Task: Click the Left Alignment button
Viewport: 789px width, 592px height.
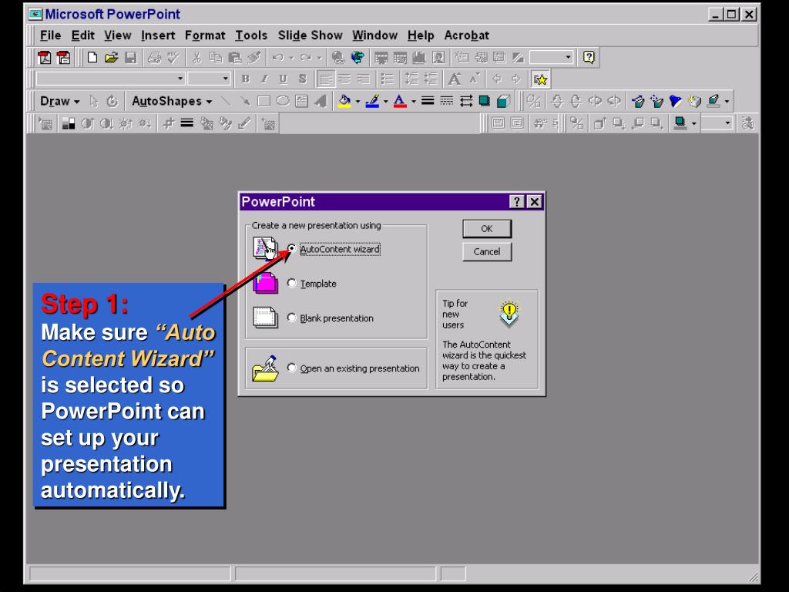Action: [326, 79]
